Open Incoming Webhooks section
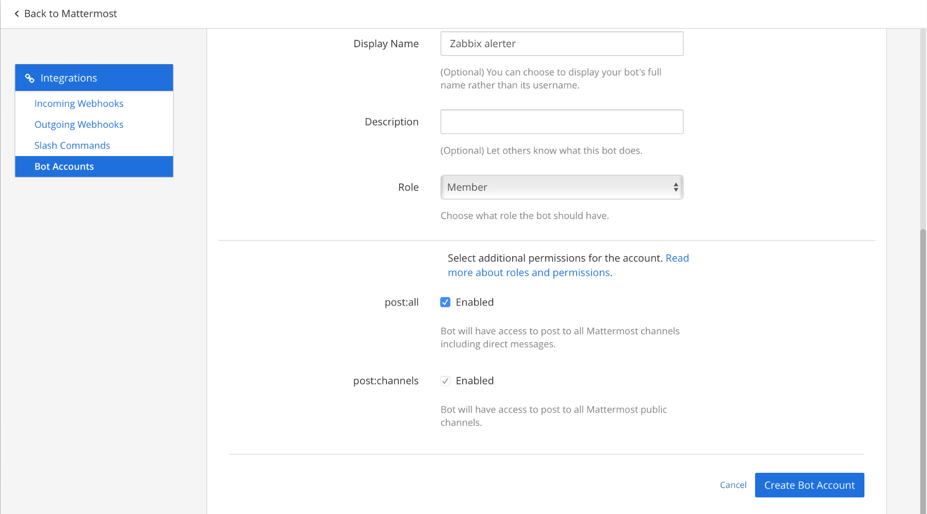This screenshot has width=927, height=514. click(x=79, y=104)
